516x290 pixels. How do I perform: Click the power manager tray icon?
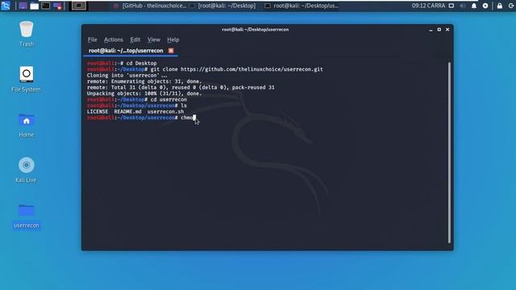(485, 6)
